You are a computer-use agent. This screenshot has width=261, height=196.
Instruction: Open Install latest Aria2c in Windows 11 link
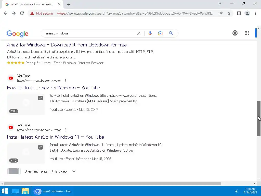(x=55, y=137)
